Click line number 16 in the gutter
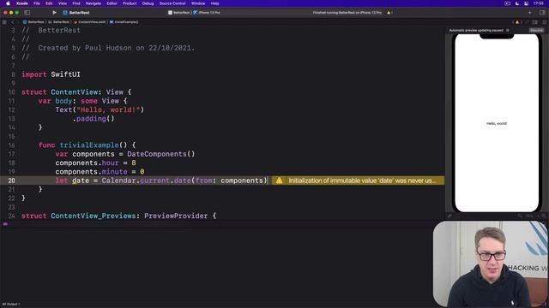This screenshot has width=549, height=308. tap(11, 145)
